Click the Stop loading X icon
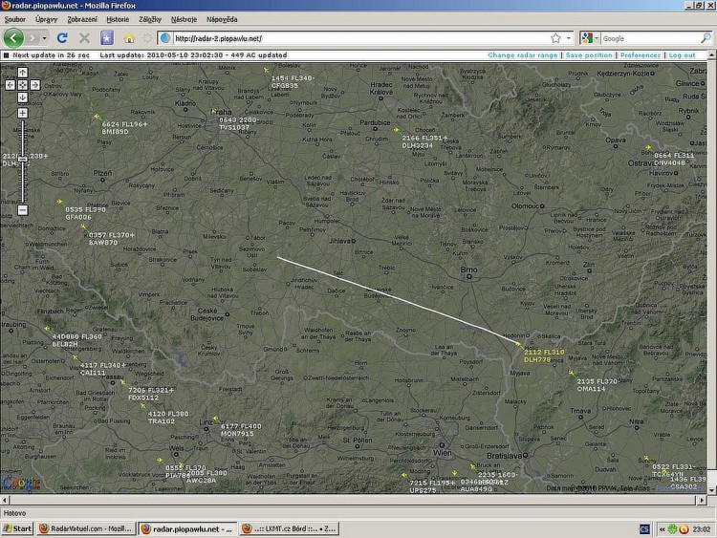 click(84, 38)
